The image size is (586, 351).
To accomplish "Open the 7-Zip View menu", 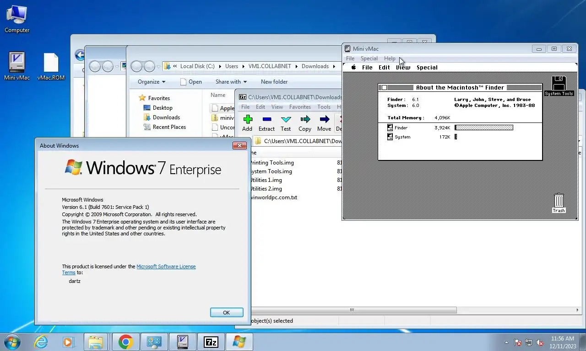I will [277, 107].
